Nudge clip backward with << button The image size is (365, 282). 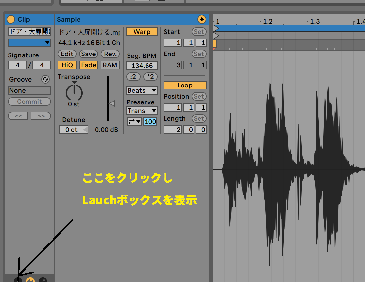(18, 116)
